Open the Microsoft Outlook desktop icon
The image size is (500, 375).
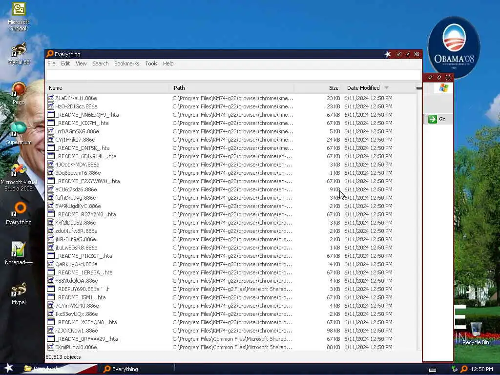tap(19, 16)
